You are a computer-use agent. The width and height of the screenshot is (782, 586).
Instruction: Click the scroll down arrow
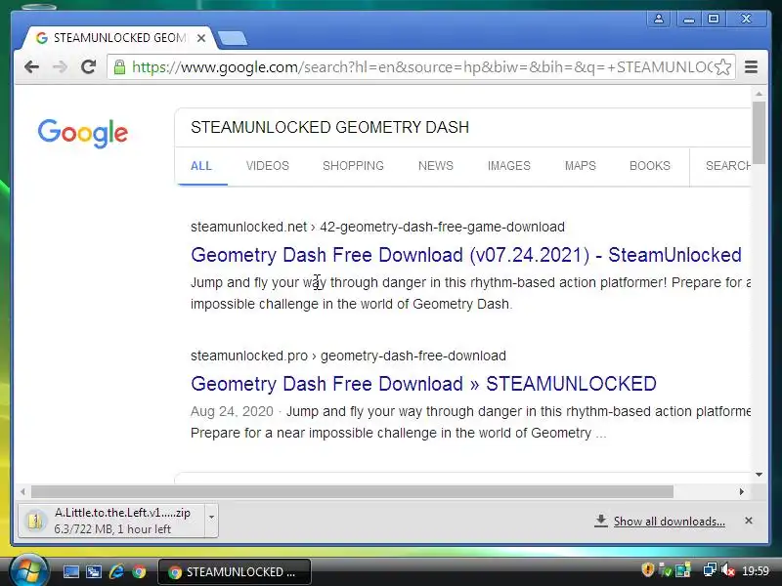click(x=760, y=475)
